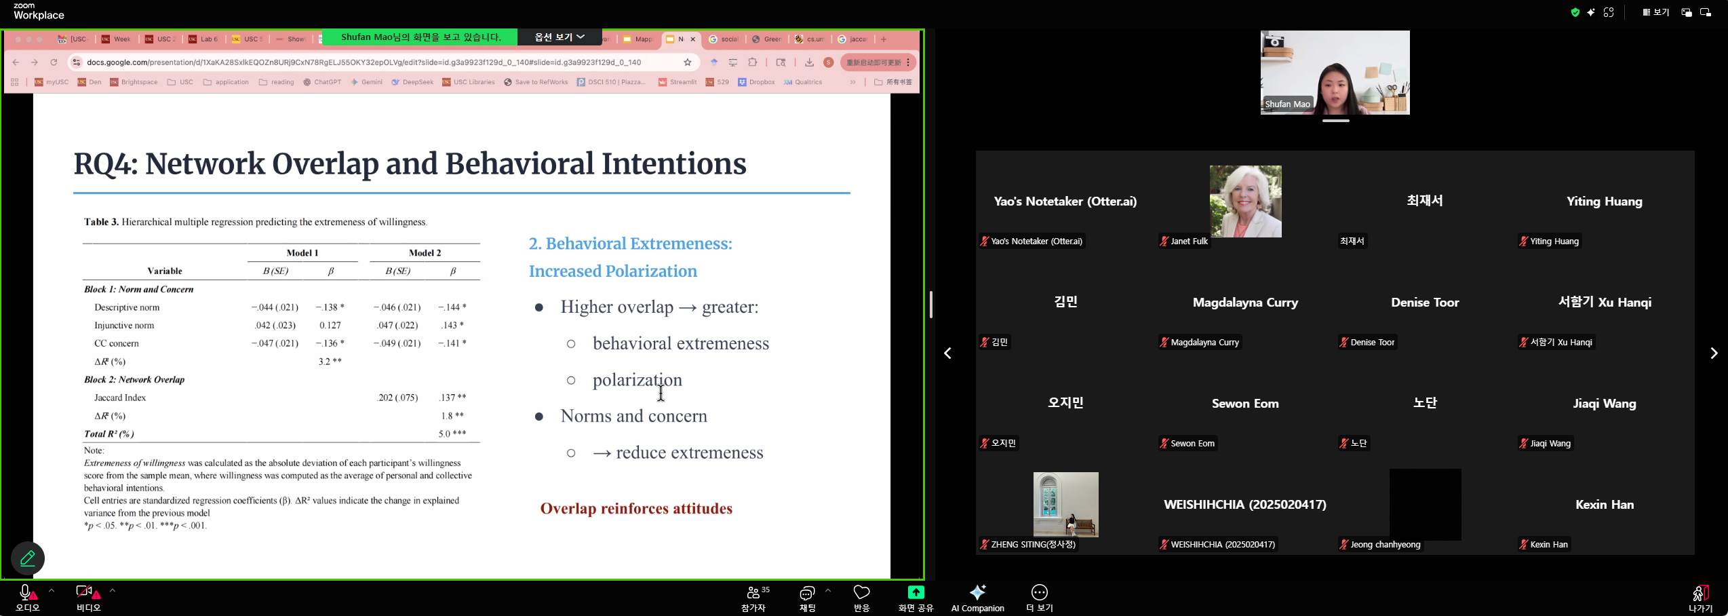This screenshot has width=1728, height=616.
Task: Select Shufan Mao's speaker video thumbnail
Action: point(1335,73)
